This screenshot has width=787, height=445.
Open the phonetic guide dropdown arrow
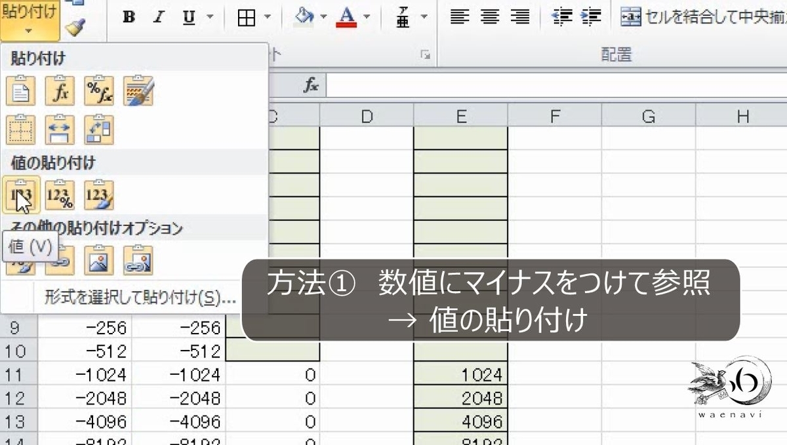click(424, 18)
